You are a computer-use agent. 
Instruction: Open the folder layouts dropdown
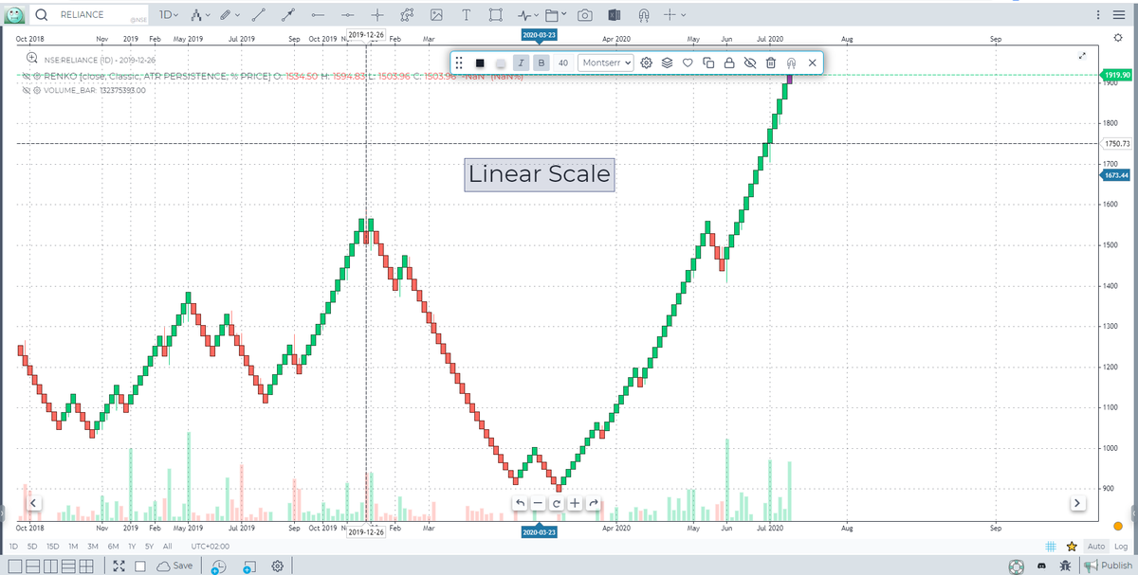(558, 15)
